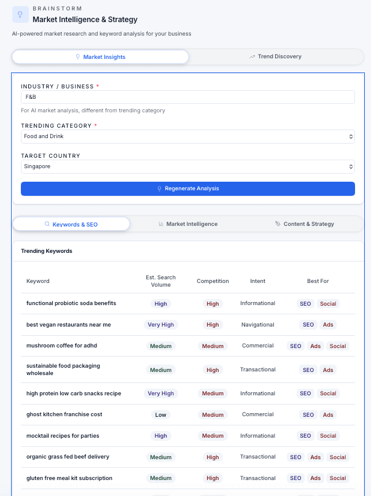Click the lightbulb icon on Market Insights tab

pyautogui.click(x=78, y=57)
